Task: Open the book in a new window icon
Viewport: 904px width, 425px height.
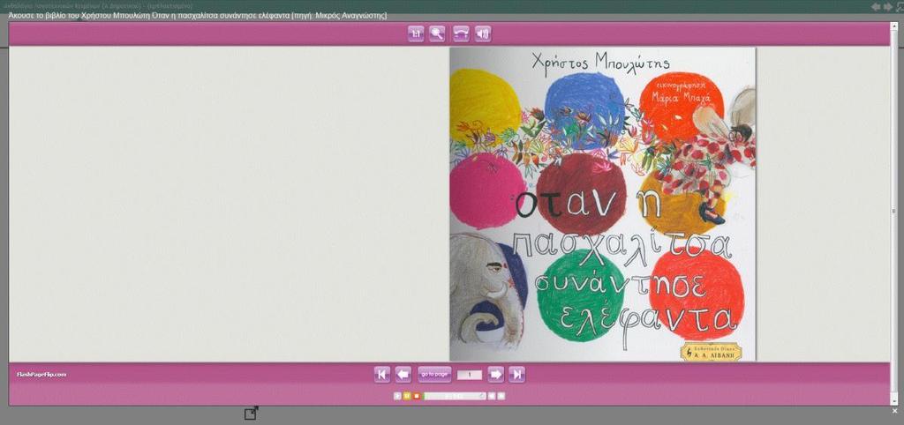Action: click(251, 413)
